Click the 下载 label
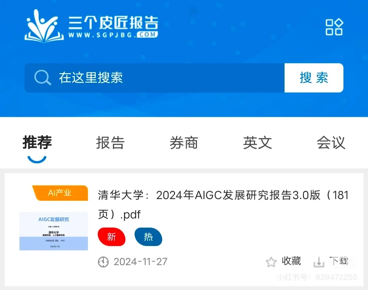 point(339,261)
